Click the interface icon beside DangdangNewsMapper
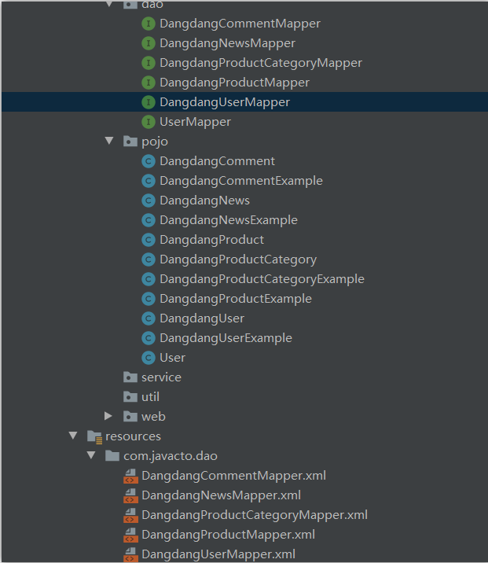This screenshot has width=488, height=563. coord(149,43)
